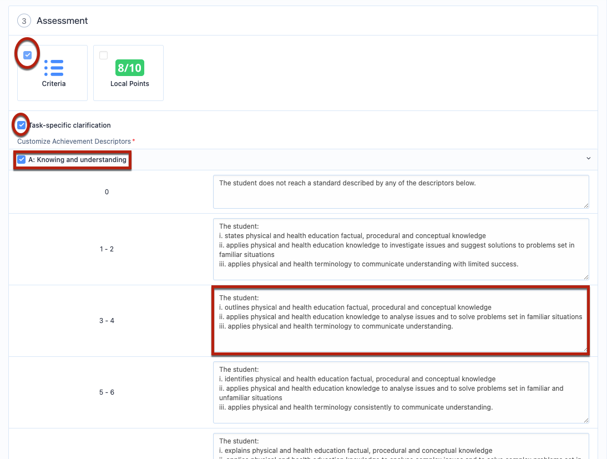Screen dimensions: 607x459
Task: Click into the 5 - 6 descriptor textarea
Action: tap(401, 392)
